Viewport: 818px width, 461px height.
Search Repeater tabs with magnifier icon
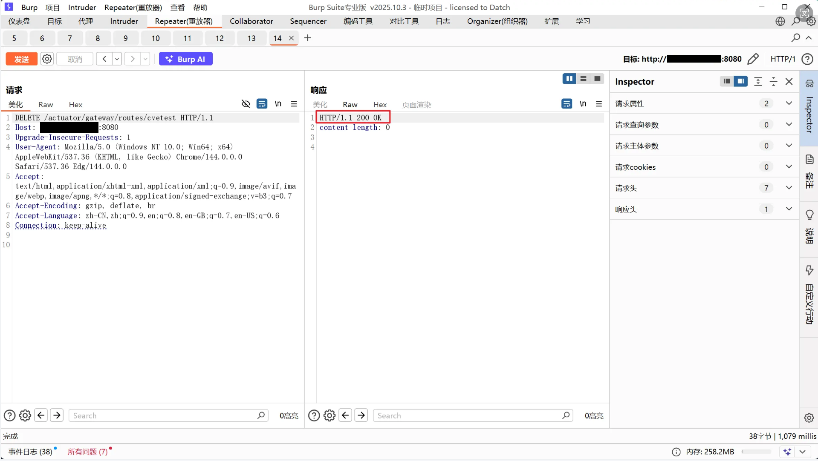(x=795, y=38)
